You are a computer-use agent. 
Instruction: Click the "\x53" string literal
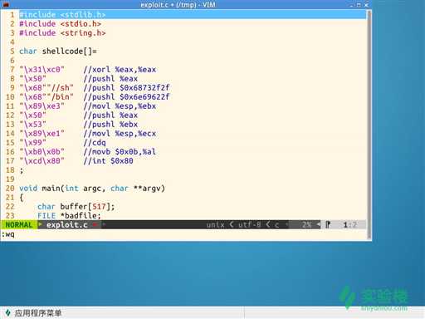[32, 125]
